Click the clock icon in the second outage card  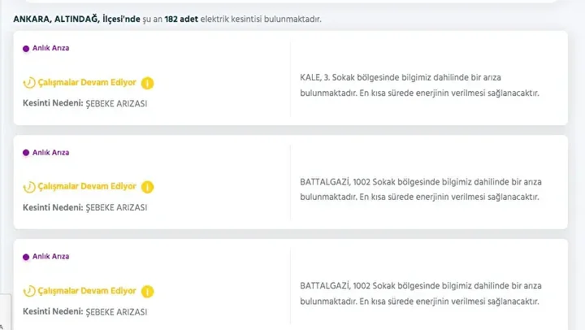tap(30, 187)
